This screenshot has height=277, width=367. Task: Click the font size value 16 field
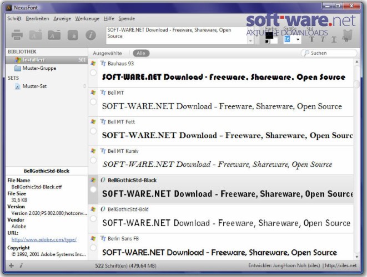point(287,39)
